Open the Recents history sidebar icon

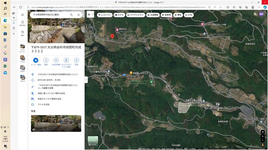point(23,33)
